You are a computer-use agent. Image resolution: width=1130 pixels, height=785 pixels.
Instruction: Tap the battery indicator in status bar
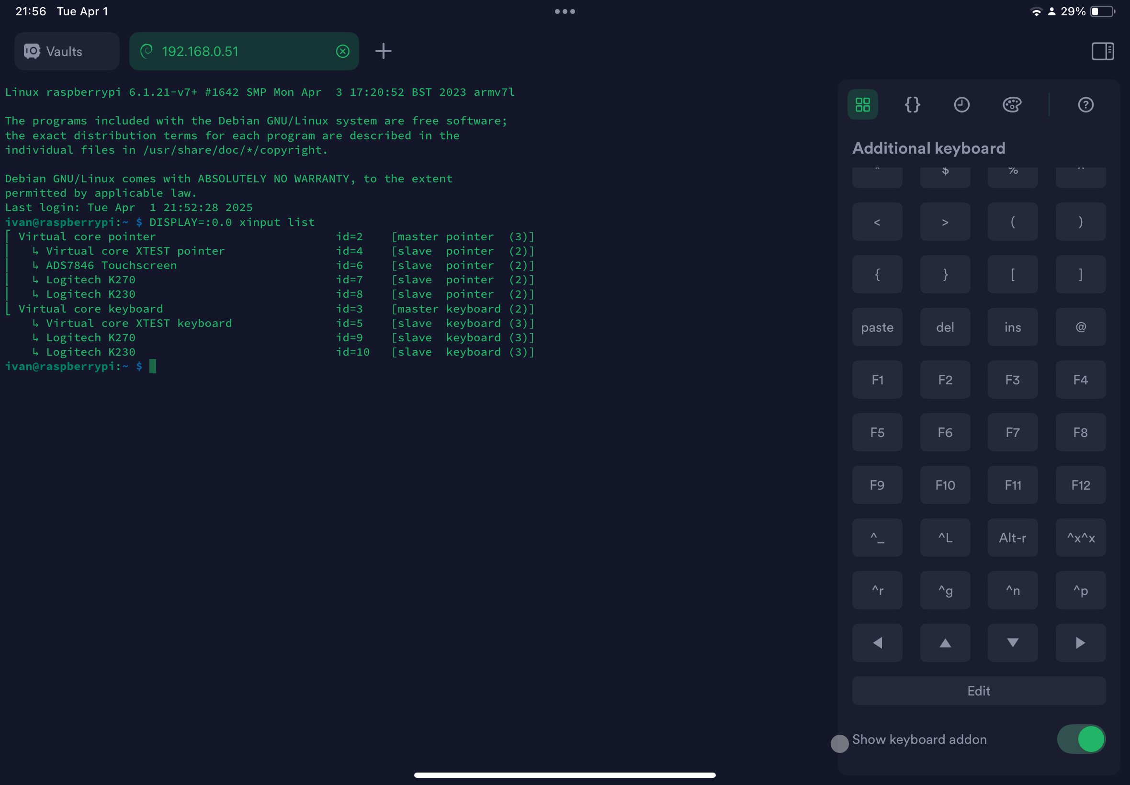(1102, 11)
